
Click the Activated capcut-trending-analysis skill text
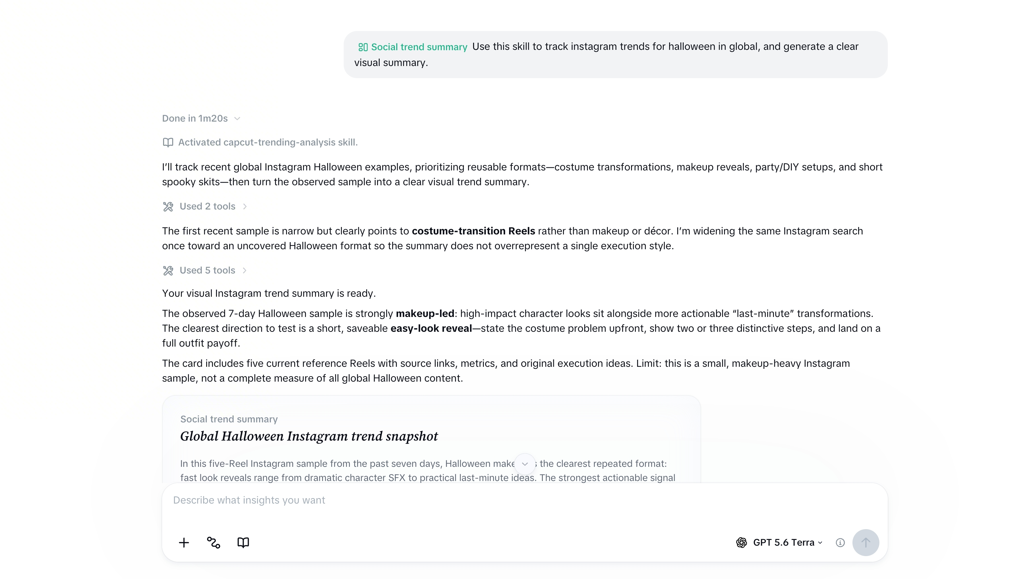pos(268,142)
